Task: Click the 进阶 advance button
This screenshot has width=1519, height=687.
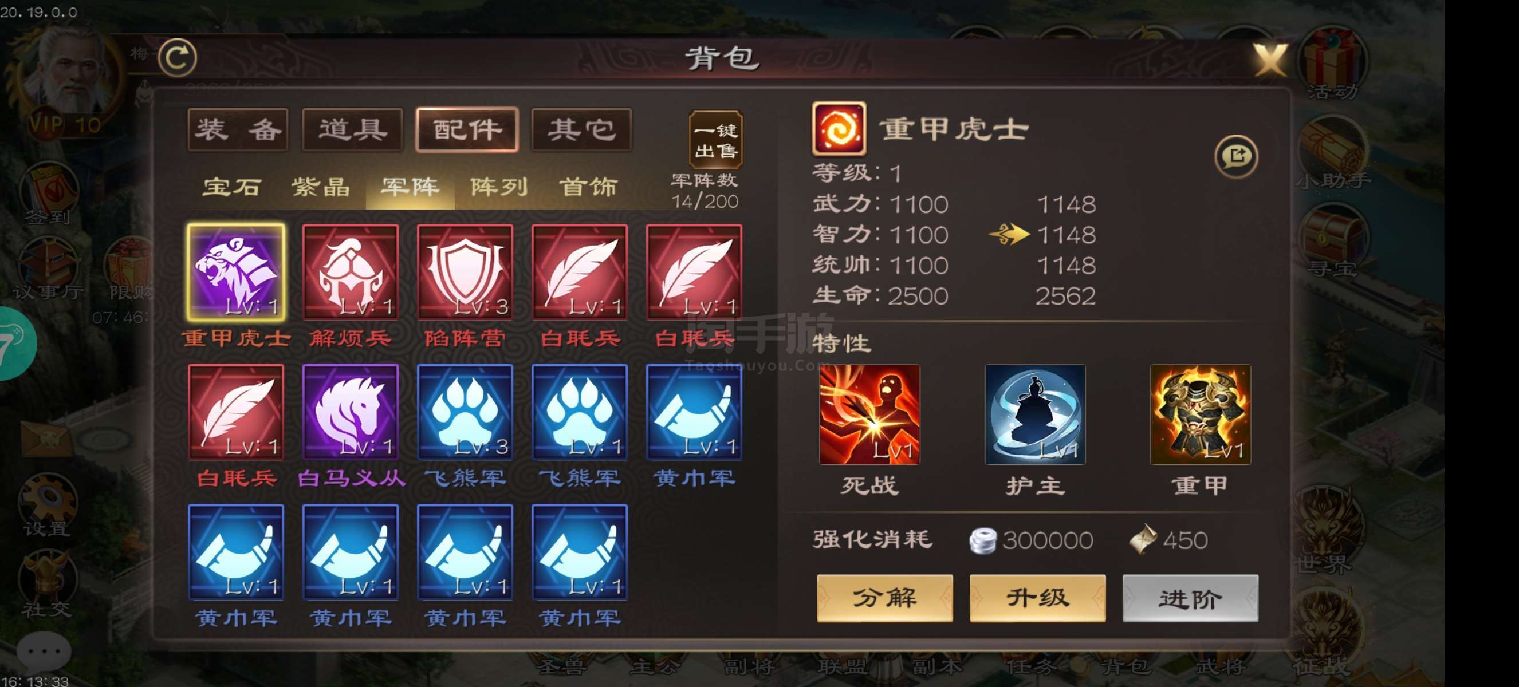Action: [1190, 598]
